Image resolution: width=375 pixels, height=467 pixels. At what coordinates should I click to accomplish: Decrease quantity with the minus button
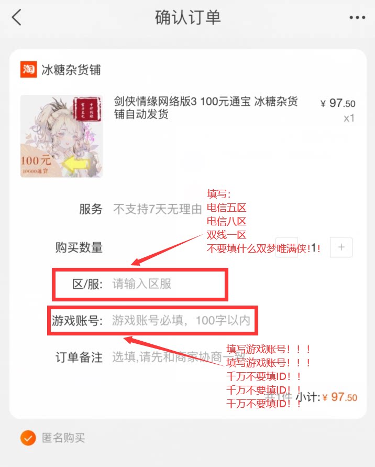point(286,247)
